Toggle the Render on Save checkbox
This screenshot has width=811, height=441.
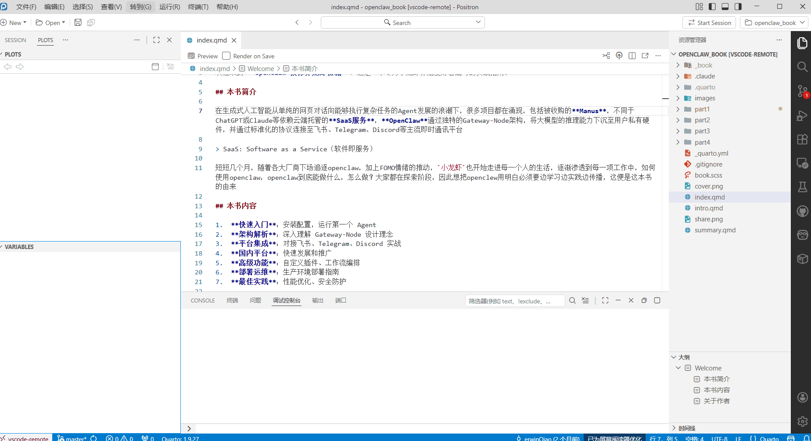tap(226, 56)
